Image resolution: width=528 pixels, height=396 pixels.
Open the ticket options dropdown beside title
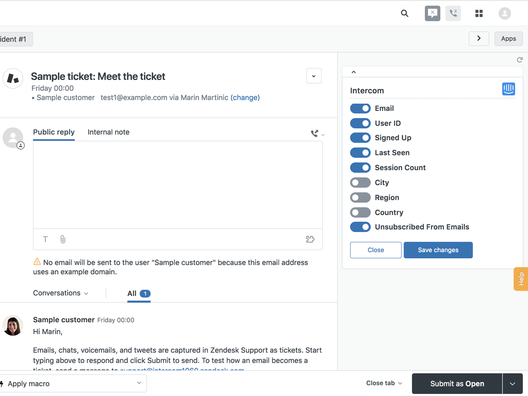click(x=313, y=76)
